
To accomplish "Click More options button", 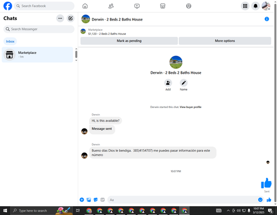I will pyautogui.click(x=225, y=41).
